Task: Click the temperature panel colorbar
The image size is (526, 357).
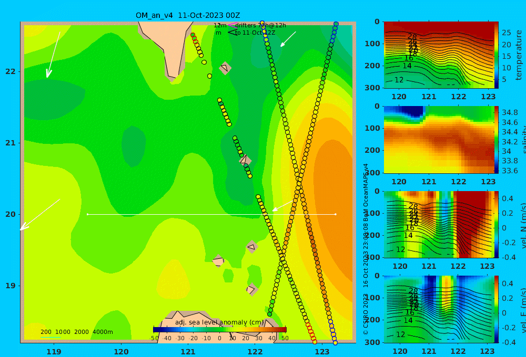Action: click(x=497, y=55)
